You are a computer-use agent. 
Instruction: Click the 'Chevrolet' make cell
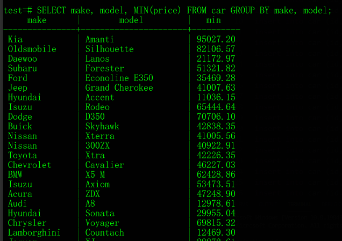point(30,165)
